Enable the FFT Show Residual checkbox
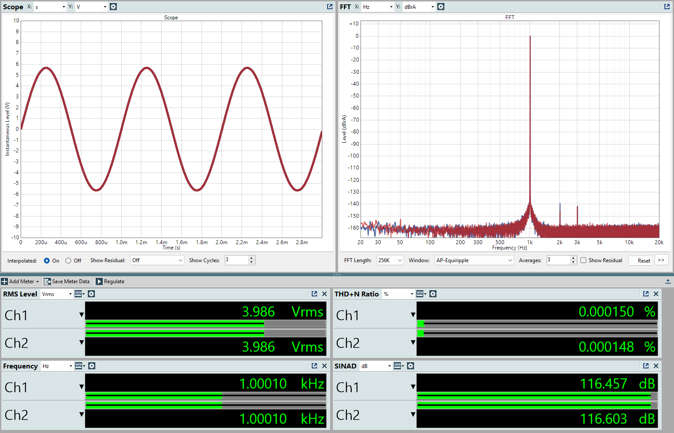Screen dimensions: 674x433 point(584,260)
